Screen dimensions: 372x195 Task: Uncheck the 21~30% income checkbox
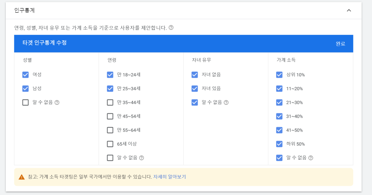point(279,102)
